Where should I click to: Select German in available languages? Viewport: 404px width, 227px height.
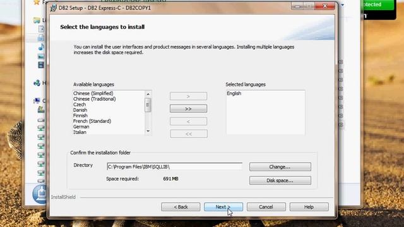point(81,127)
